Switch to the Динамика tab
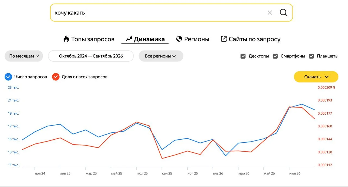The image size is (348, 187). pyautogui.click(x=145, y=39)
